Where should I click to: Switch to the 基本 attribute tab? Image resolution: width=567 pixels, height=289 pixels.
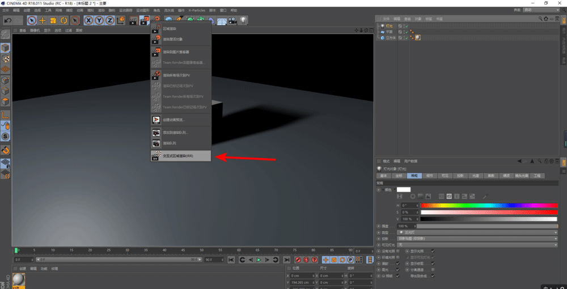click(x=384, y=176)
